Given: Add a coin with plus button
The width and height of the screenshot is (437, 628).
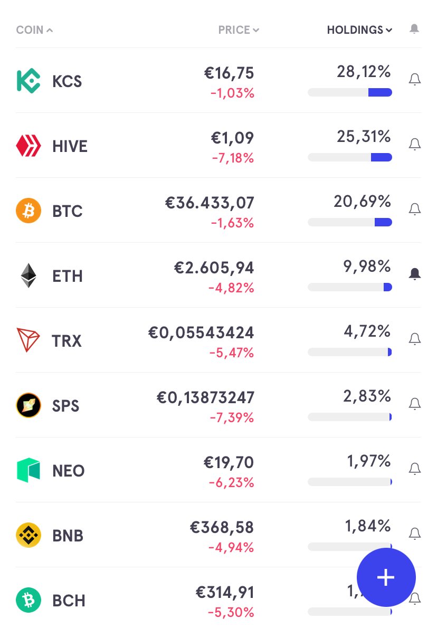Looking at the screenshot, I should point(386,577).
